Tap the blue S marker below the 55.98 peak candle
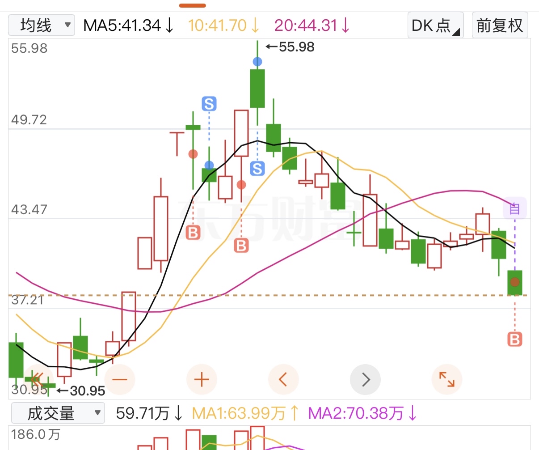Image resolution: width=539 pixels, height=450 pixels. 257,169
